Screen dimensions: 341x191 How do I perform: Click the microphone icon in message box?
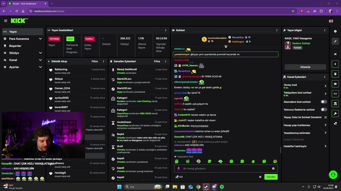tap(178, 168)
